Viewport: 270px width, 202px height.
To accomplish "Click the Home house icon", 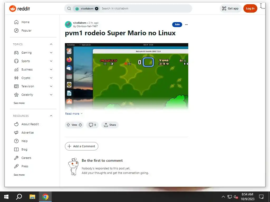I will coord(16,22).
